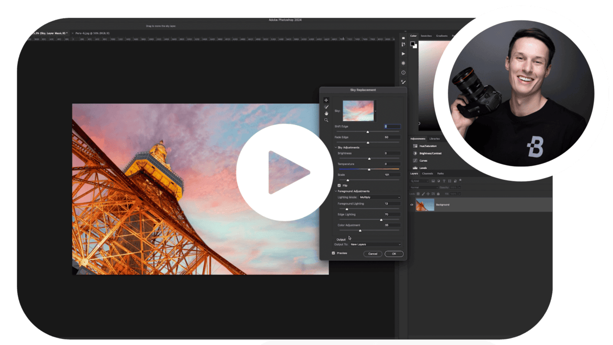
Task: Open the Output To dropdown
Action: [x=375, y=245]
